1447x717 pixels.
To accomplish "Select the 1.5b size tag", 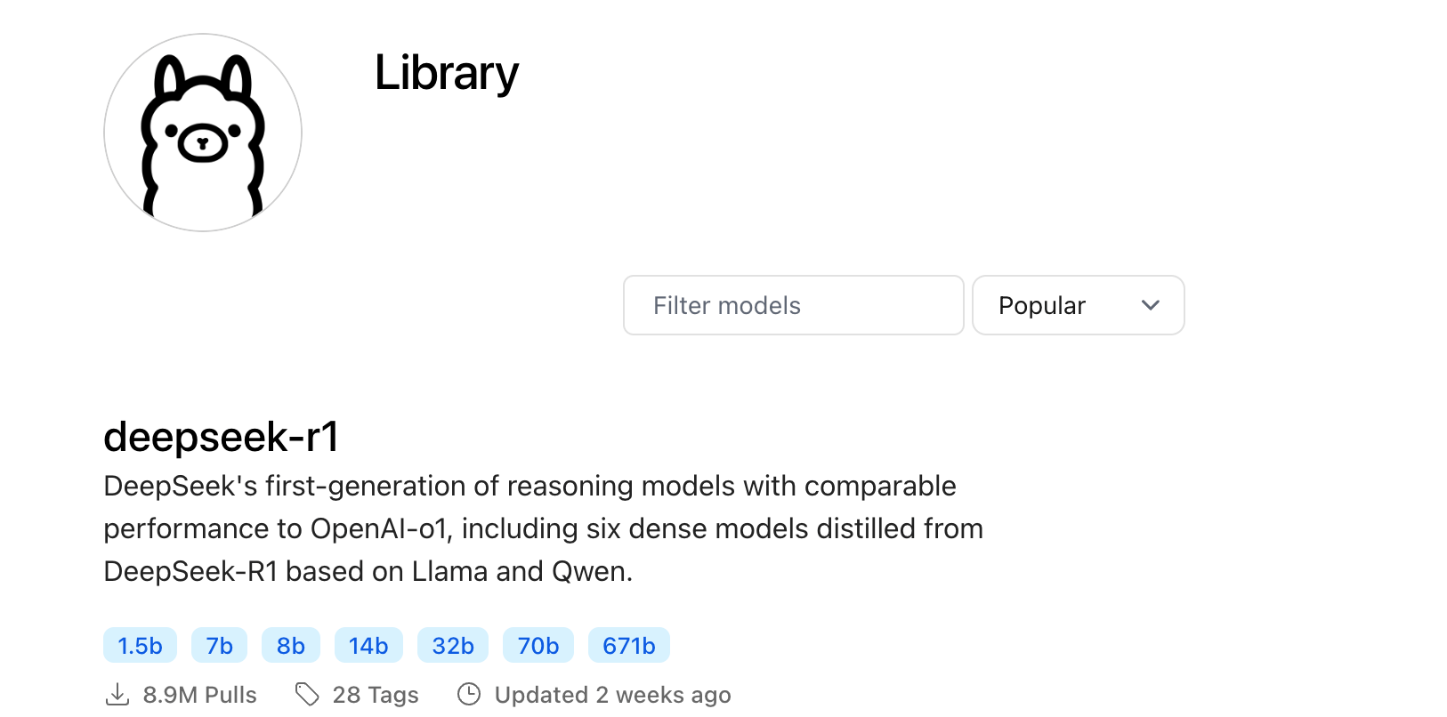I will pyautogui.click(x=140, y=646).
